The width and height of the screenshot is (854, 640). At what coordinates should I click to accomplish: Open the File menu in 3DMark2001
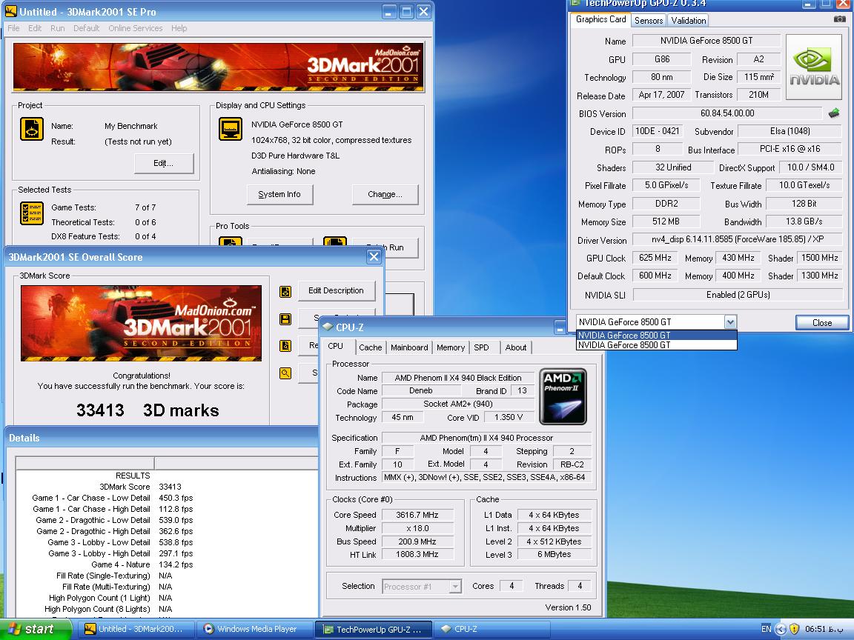click(13, 28)
